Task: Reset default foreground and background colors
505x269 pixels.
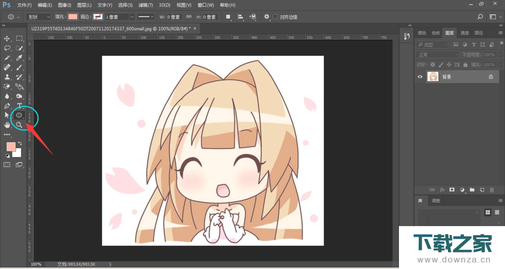Action: (8, 156)
